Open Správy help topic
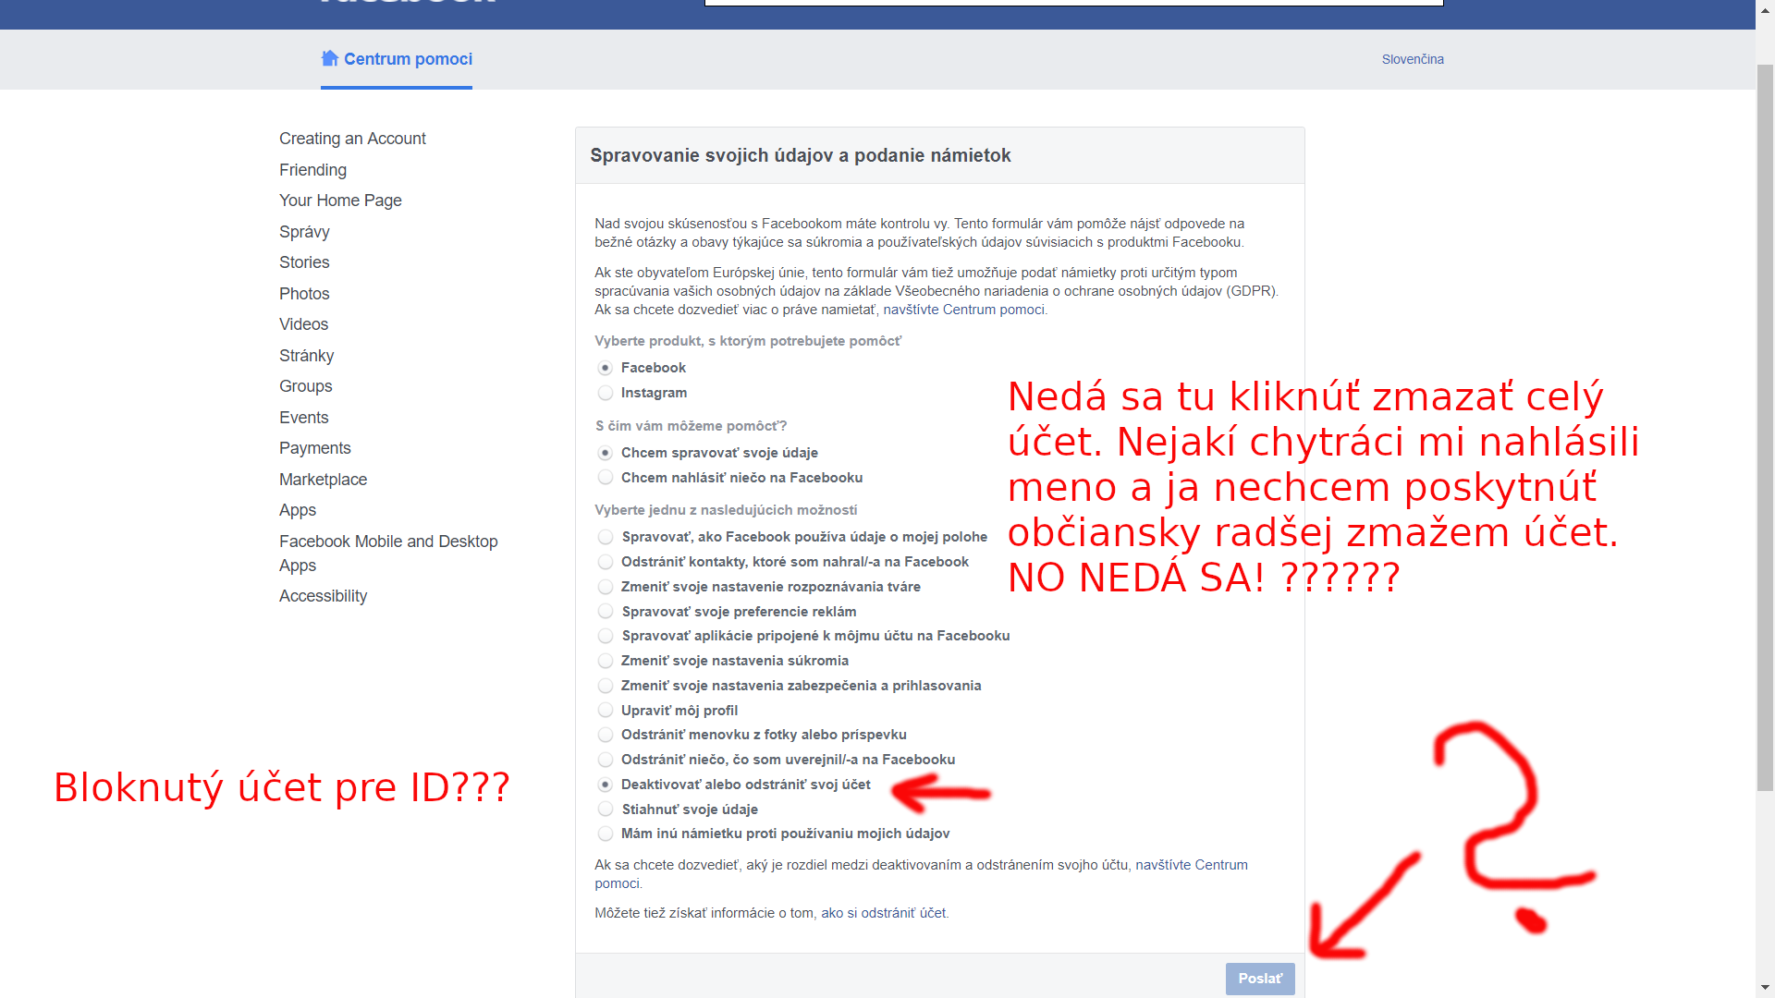1775x998 pixels. (304, 232)
